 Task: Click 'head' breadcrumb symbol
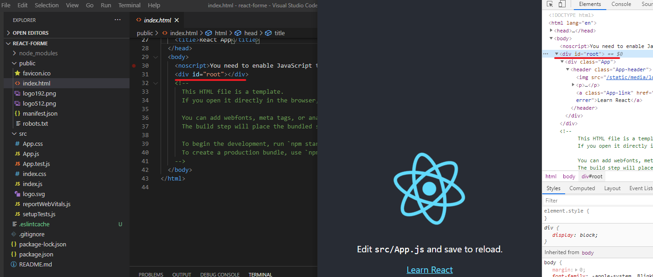tap(251, 33)
